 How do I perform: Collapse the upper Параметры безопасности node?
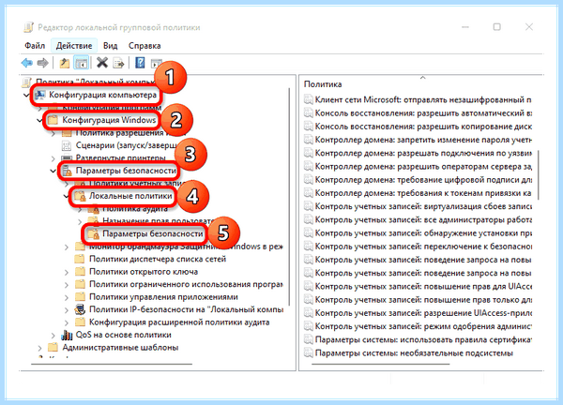coord(53,172)
